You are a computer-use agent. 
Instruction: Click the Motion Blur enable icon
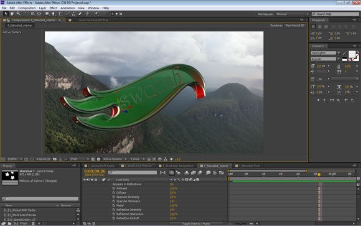[200, 172]
